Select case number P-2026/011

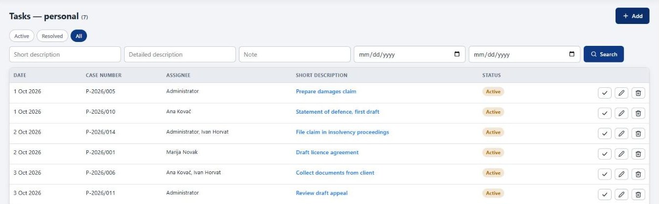[101, 193]
